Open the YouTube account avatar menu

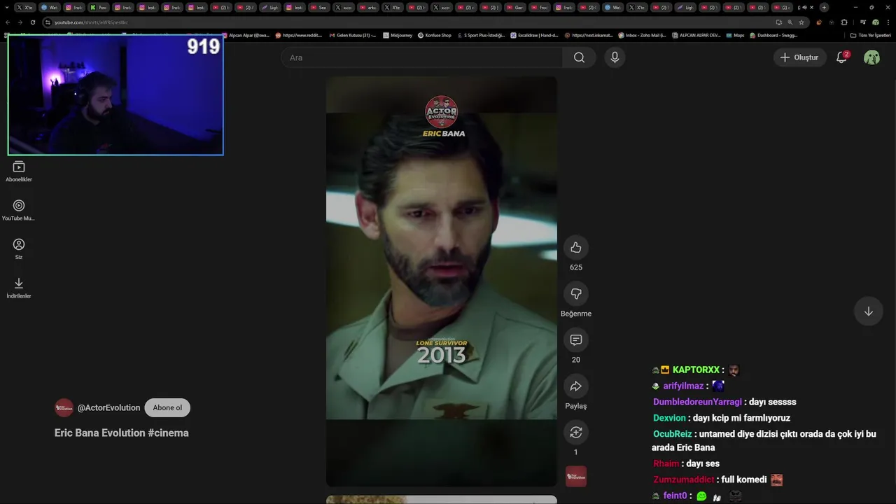pos(871,57)
